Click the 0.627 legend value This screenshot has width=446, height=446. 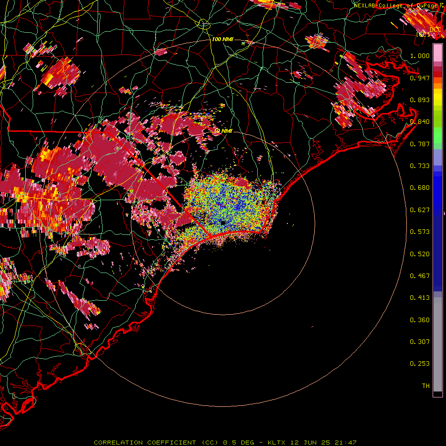pos(420,210)
